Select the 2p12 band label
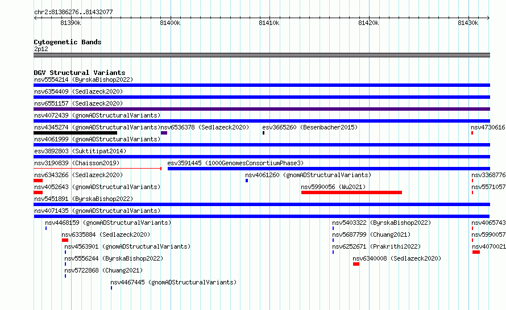506x310 pixels. (41, 49)
